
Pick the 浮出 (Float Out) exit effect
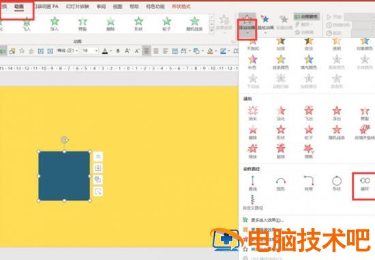coord(337,113)
